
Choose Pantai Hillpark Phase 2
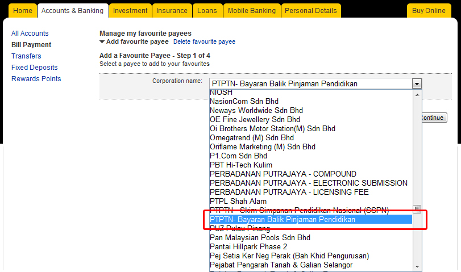click(311, 247)
